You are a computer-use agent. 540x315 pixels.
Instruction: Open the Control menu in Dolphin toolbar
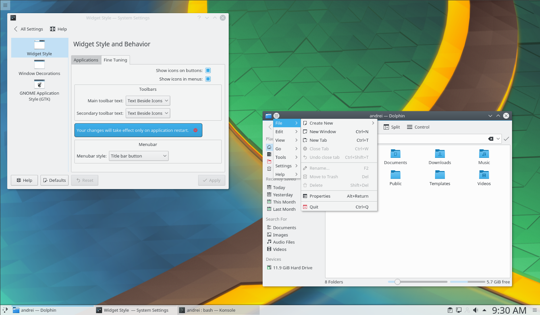click(418, 127)
